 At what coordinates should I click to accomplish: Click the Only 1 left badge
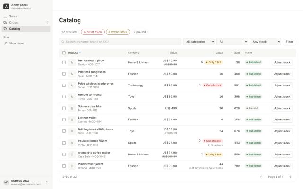pyautogui.click(x=214, y=155)
